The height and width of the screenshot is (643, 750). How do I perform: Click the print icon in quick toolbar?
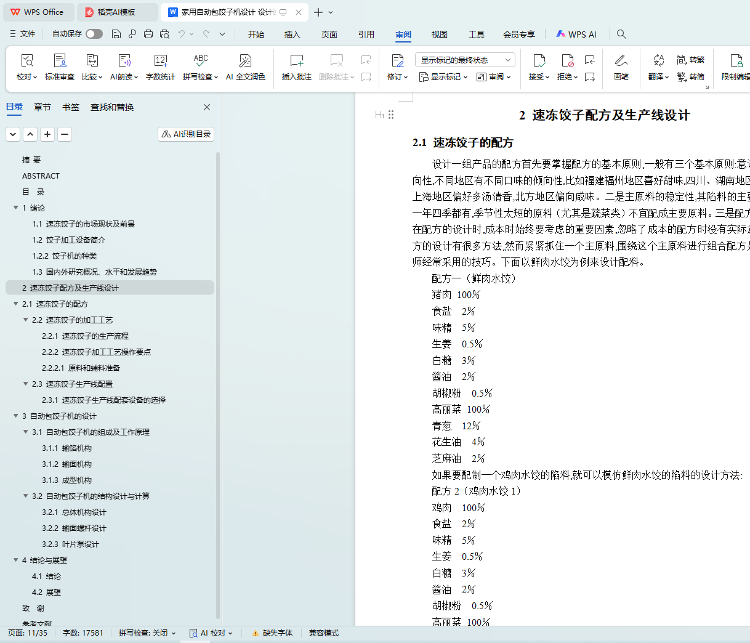click(x=148, y=34)
